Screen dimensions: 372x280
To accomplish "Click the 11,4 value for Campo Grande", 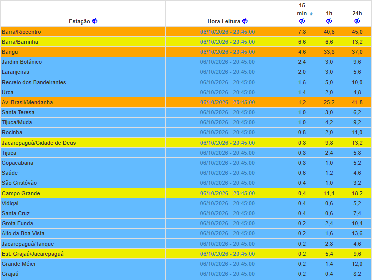I will click(329, 193).
